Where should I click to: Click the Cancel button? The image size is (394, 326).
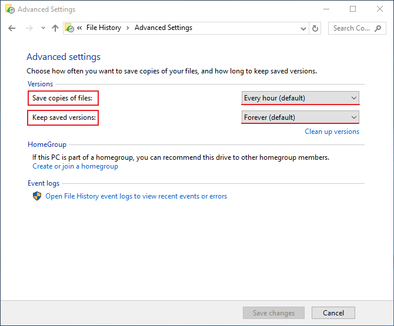(x=333, y=312)
